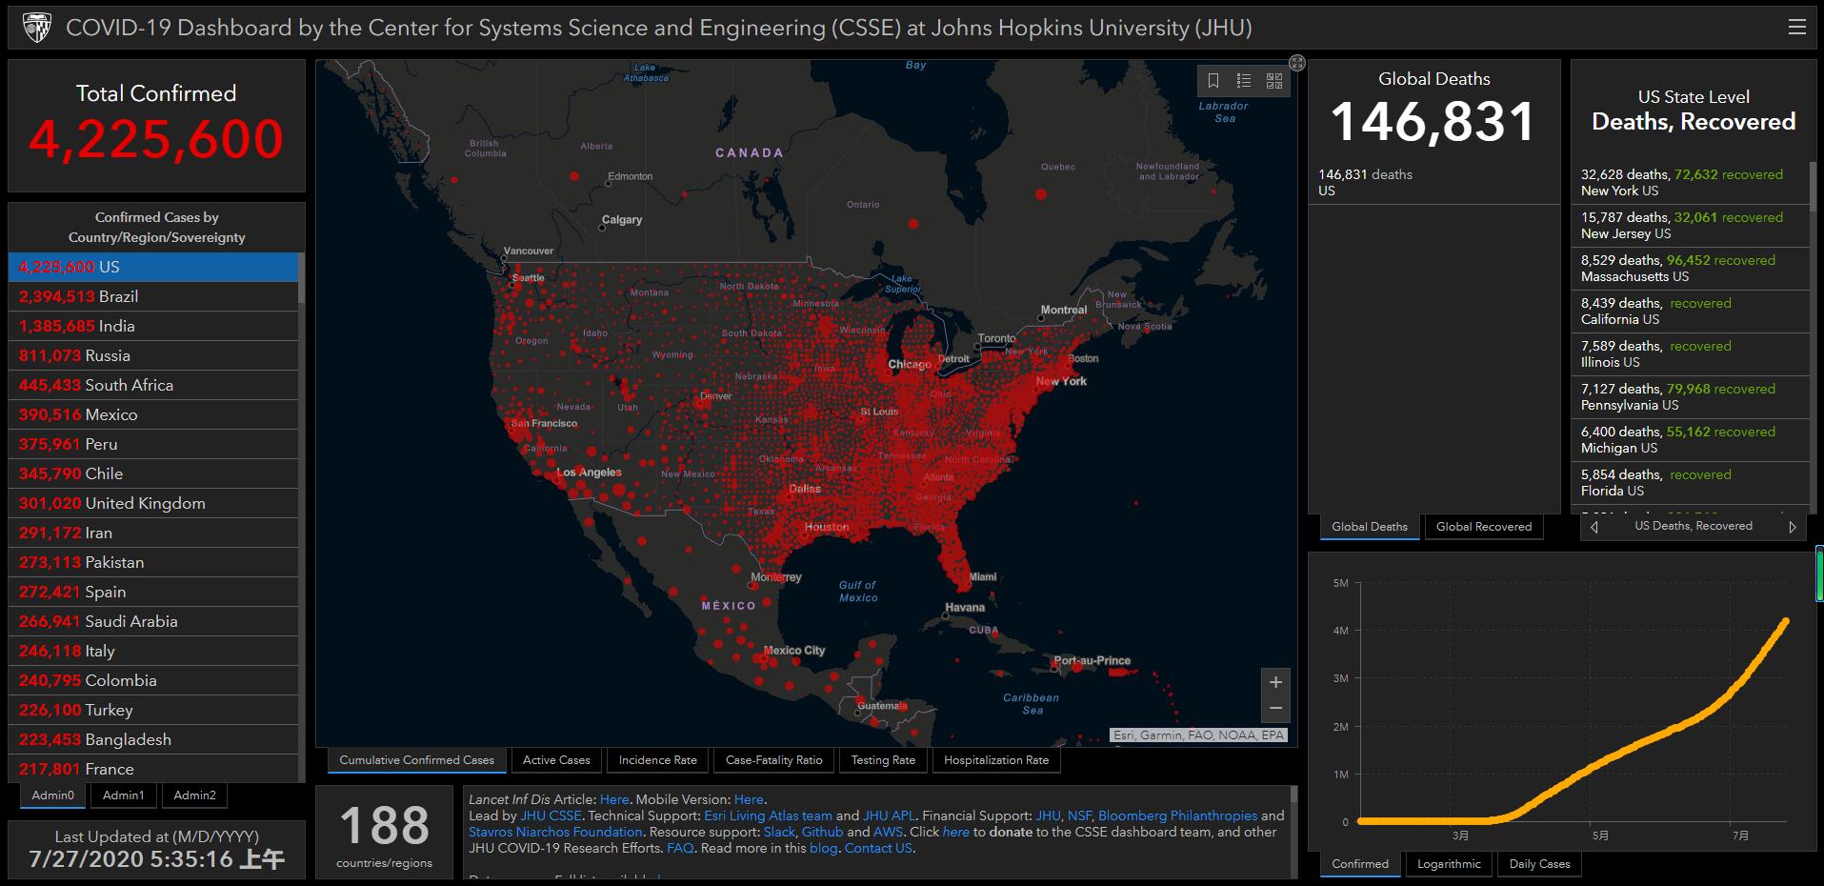Open the Incidence Rate map tab
This screenshot has height=886, width=1824.
point(657,760)
